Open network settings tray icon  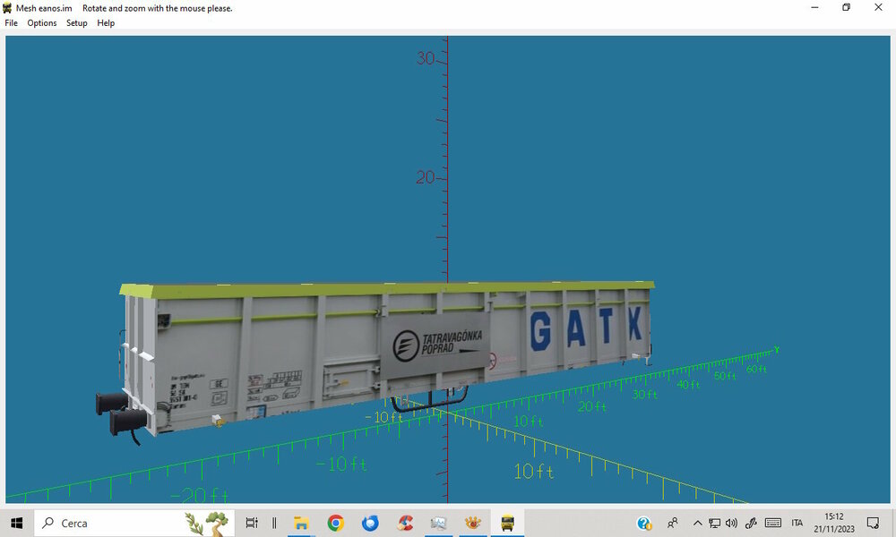click(714, 523)
